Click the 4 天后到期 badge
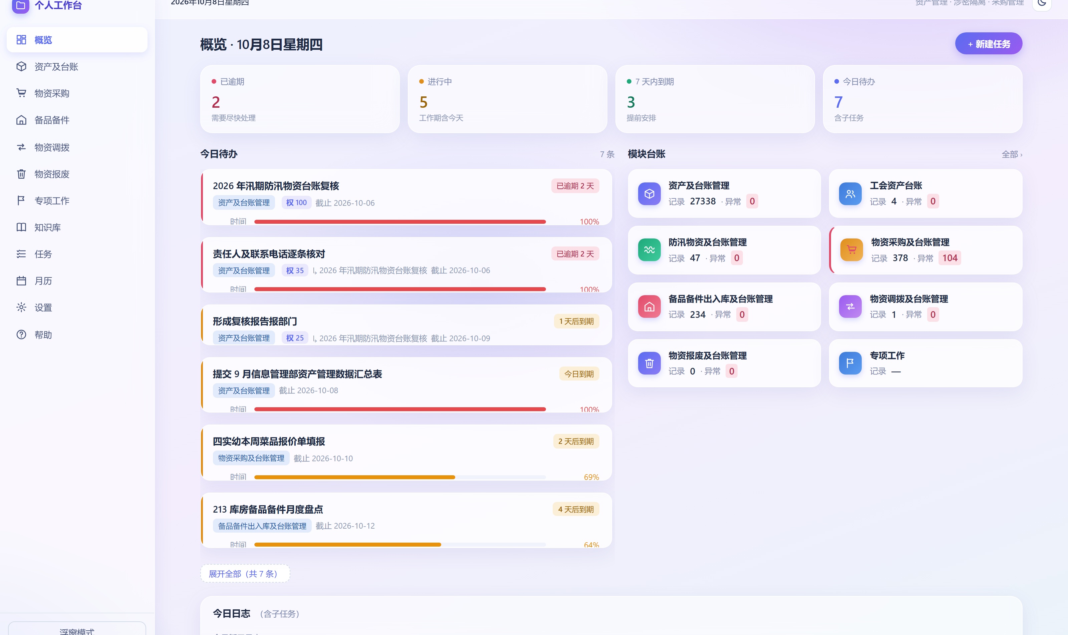Image resolution: width=1068 pixels, height=635 pixels. click(575, 509)
